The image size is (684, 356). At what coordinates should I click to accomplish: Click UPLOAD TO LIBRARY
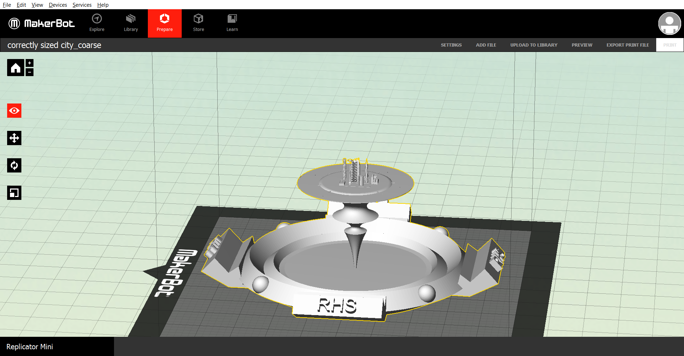pos(534,45)
